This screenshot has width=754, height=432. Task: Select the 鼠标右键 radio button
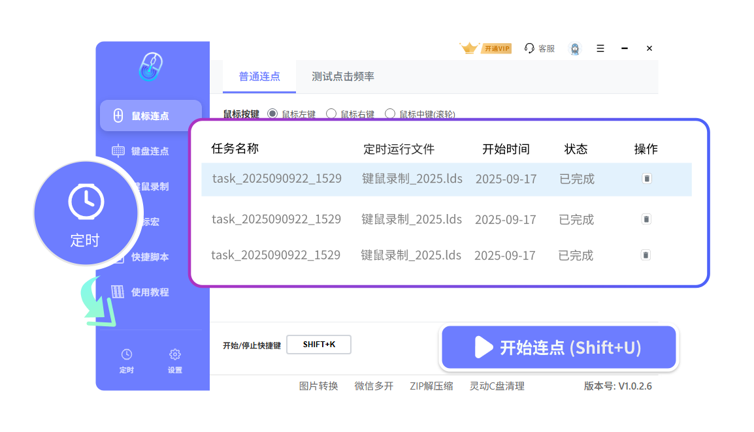pyautogui.click(x=331, y=114)
